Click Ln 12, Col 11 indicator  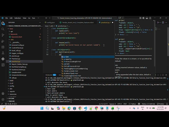click(103, 104)
